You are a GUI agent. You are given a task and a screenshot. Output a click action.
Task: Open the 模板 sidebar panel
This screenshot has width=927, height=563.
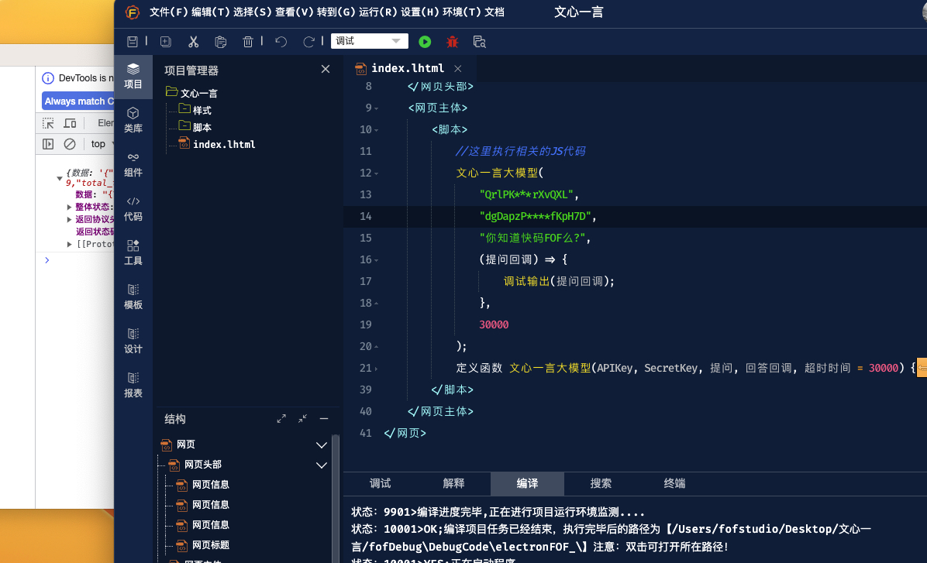pos(133,297)
